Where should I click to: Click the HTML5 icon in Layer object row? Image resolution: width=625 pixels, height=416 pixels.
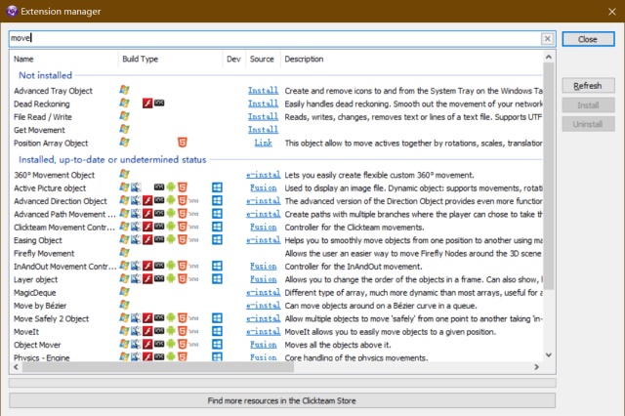[183, 279]
